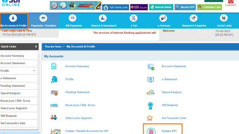Open Pending Statement link in My Accounts
The width and height of the screenshot is (239, 134).
click(x=78, y=92)
